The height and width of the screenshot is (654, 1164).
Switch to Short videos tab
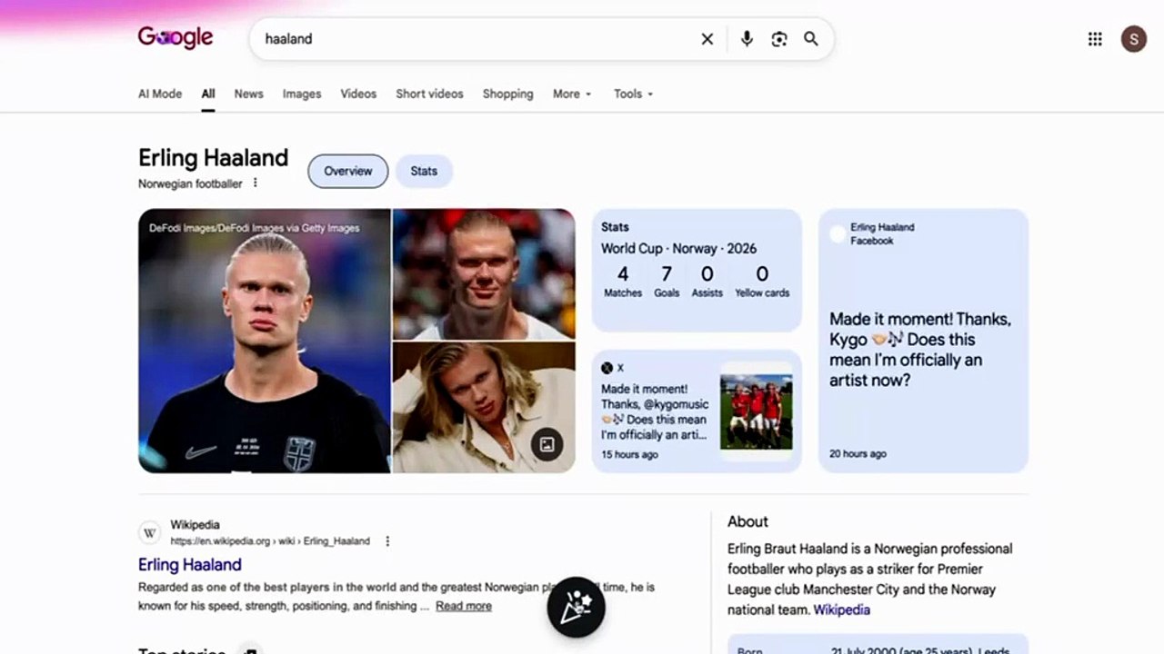[x=429, y=94]
